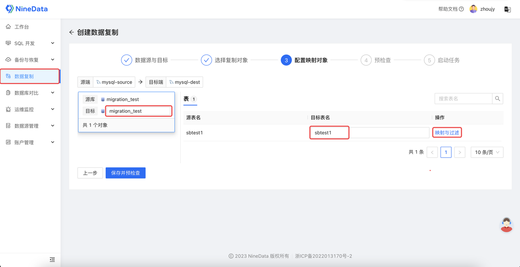Screen dimensions: 520x267
Task: Click the 共 1 条 total count text
Action: [x=416, y=152]
